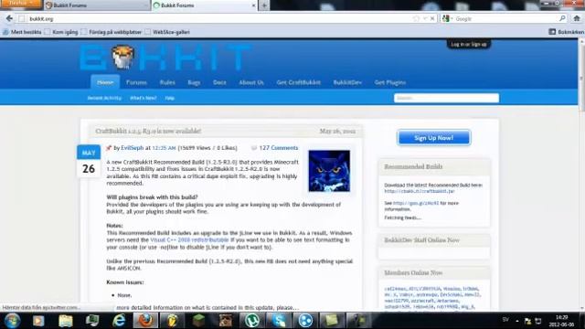The image size is (585, 329).
Task: Open the Kom igång bookmark
Action: point(61,32)
